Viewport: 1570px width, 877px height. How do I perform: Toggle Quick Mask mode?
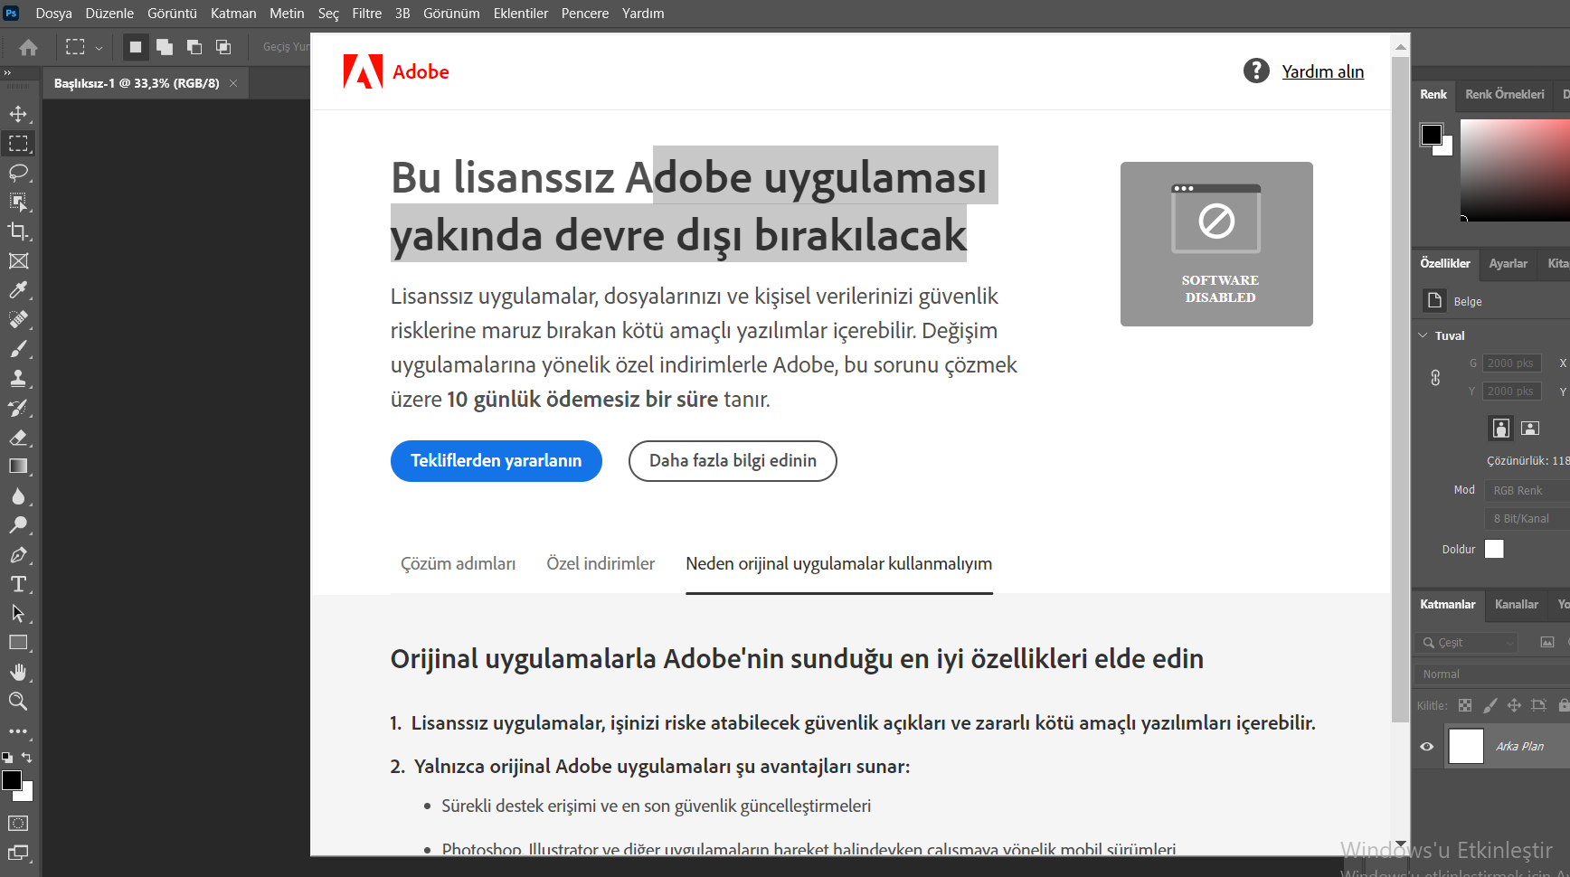pyautogui.click(x=18, y=824)
